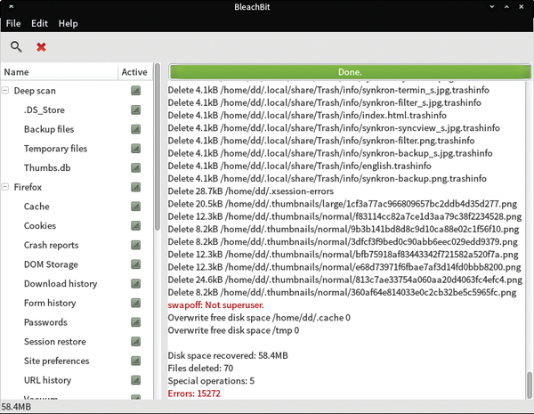Toggle the DOM Storage checkbox
Screen dimensions: 534x414
click(136, 264)
